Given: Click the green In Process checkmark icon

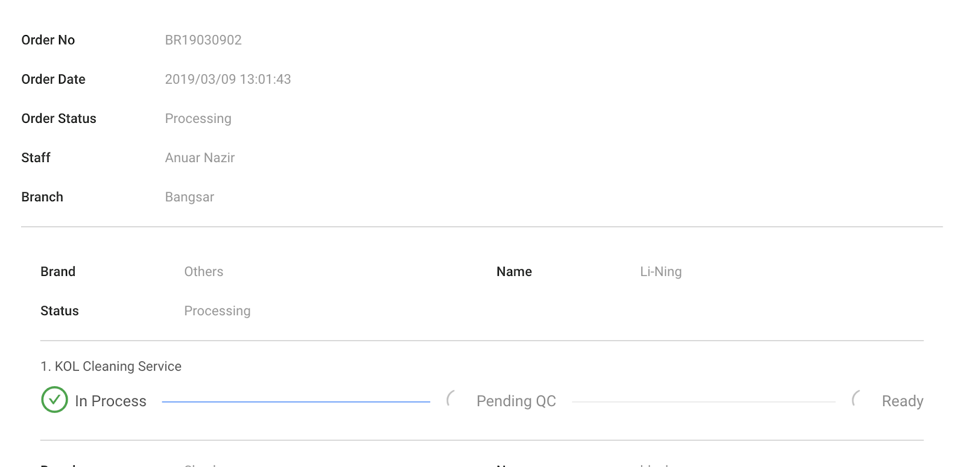Looking at the screenshot, I should [x=54, y=400].
